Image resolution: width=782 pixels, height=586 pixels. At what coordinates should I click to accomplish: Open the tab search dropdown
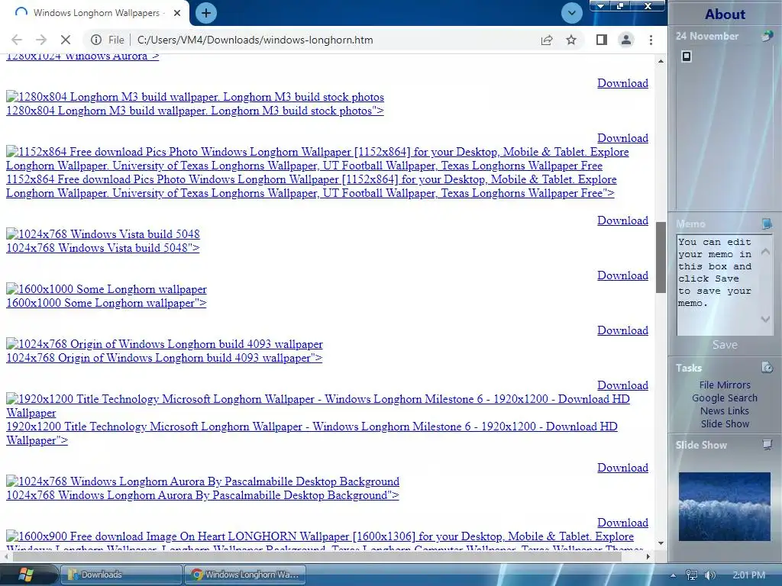coord(571,13)
